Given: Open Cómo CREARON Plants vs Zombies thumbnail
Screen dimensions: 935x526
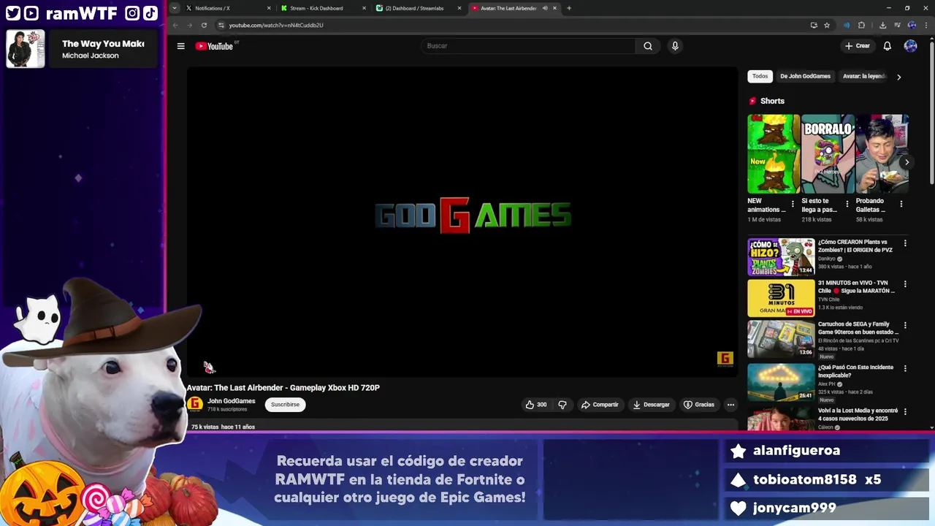Looking at the screenshot, I should pyautogui.click(x=781, y=256).
